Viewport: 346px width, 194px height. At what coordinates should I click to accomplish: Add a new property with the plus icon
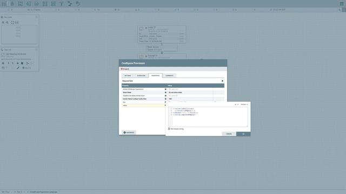coord(222,81)
